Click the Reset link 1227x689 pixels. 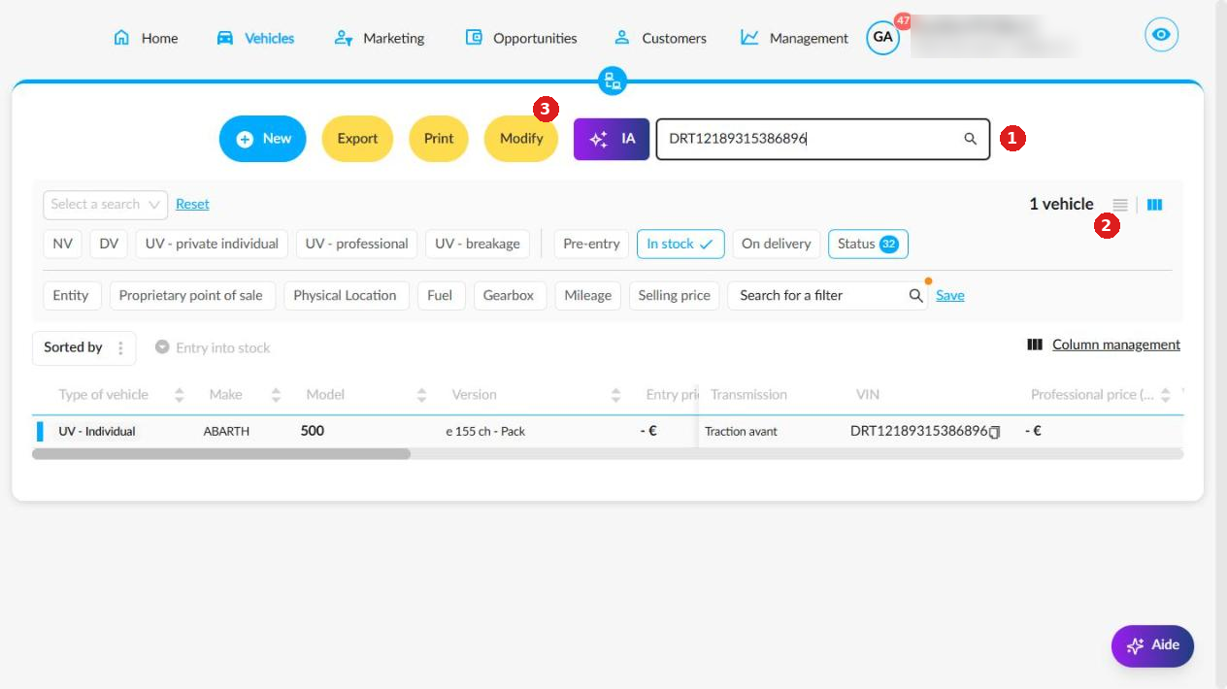pyautogui.click(x=192, y=204)
